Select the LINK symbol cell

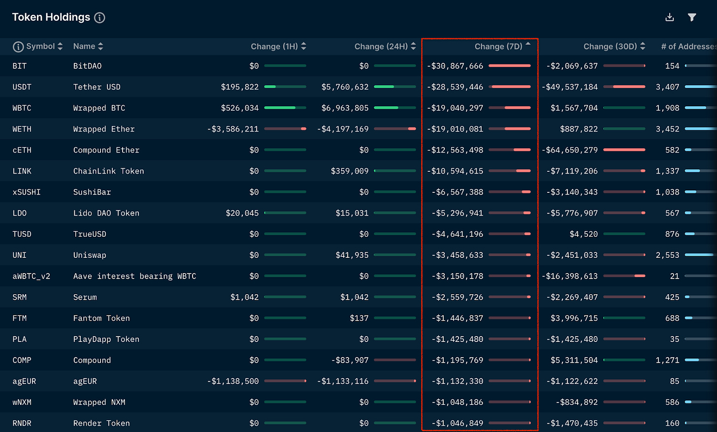22,171
